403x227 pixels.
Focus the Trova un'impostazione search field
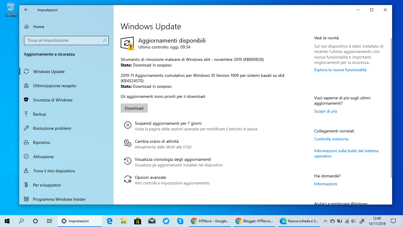point(66,40)
